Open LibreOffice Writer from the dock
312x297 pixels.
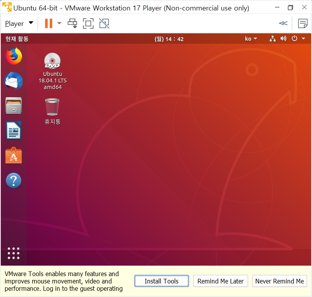point(14,130)
